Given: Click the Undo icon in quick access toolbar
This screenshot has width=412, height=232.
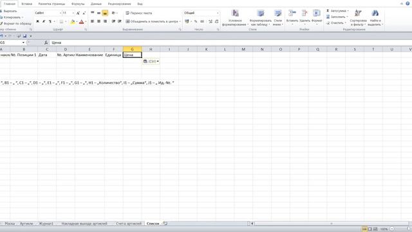Looking at the screenshot, I should 1,36.
